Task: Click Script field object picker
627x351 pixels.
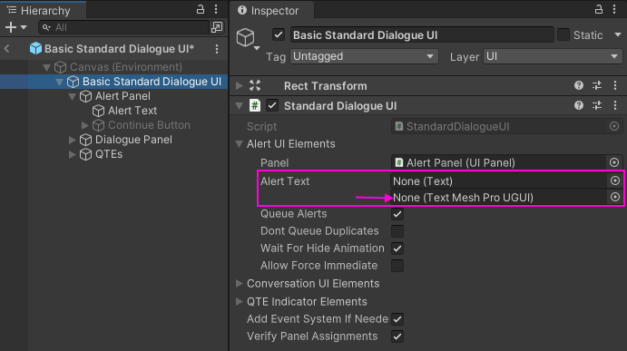Action: [614, 126]
